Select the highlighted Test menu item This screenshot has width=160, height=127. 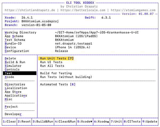(20, 73)
